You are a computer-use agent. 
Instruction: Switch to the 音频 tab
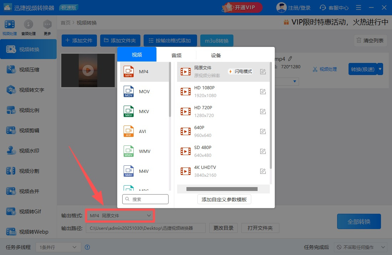pyautogui.click(x=176, y=55)
